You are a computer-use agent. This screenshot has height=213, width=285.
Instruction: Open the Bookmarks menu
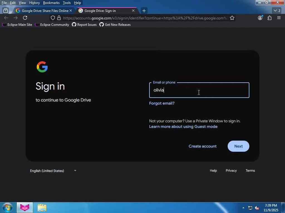51,3
